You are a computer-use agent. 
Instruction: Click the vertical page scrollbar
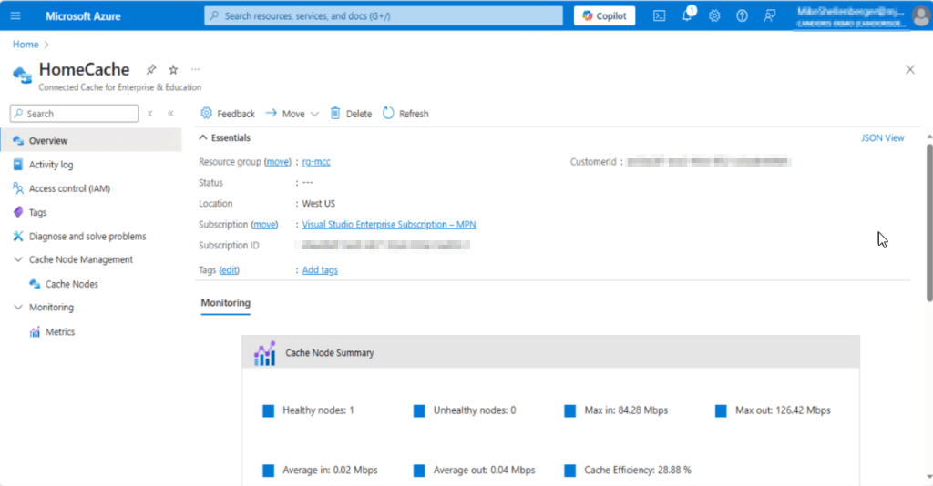tap(928, 218)
